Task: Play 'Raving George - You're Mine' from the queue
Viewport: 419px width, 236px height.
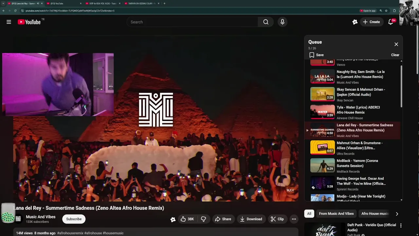Action: [352, 184]
